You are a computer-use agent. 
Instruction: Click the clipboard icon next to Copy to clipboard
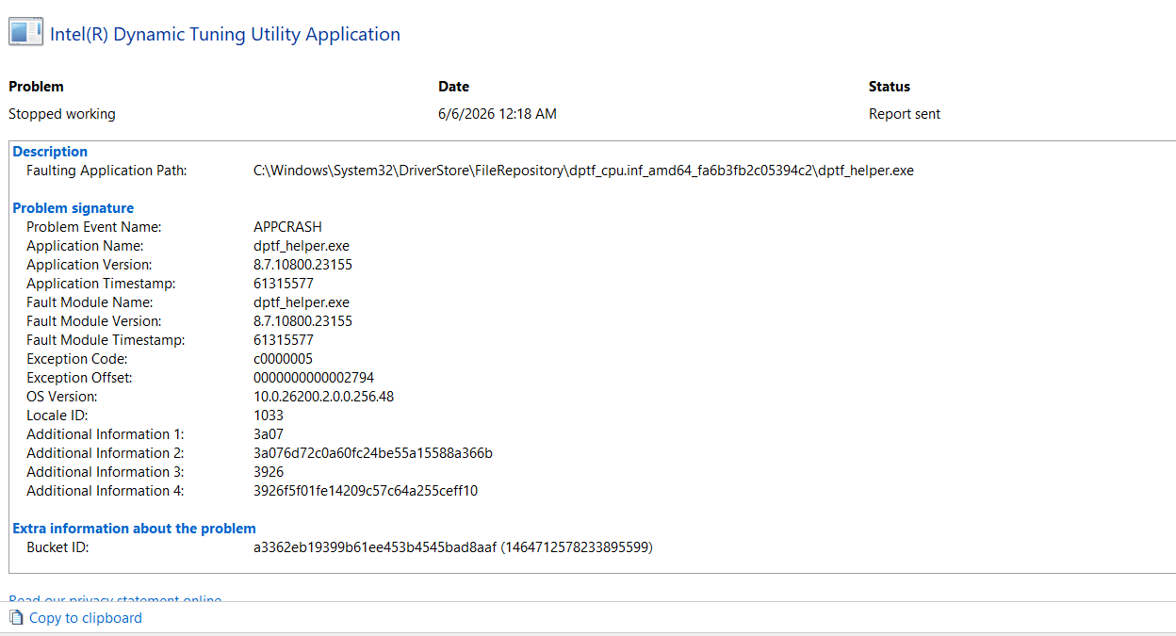coord(16,618)
